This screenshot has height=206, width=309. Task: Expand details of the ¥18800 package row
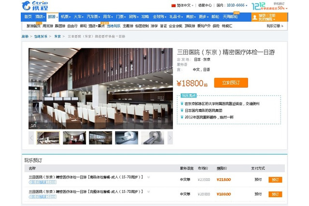click(x=148, y=191)
